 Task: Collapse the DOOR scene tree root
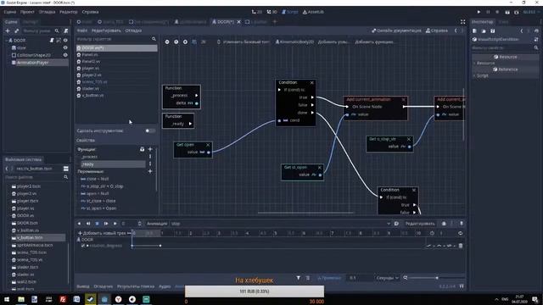pyautogui.click(x=7, y=41)
